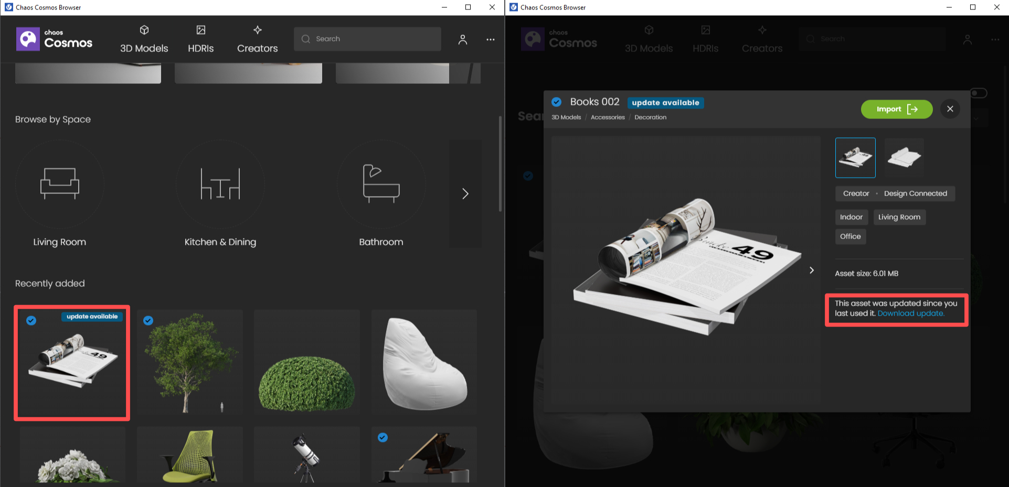Click the Creators sparkle icon in left window

(x=257, y=30)
